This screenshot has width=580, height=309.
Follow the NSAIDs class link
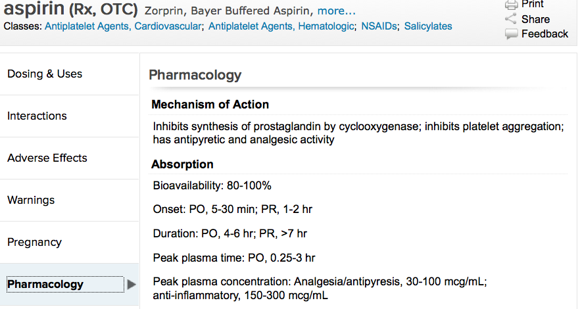(377, 26)
